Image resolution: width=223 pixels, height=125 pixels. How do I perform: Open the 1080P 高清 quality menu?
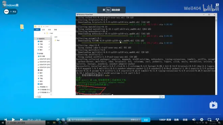pyautogui.click(x=165, y=120)
